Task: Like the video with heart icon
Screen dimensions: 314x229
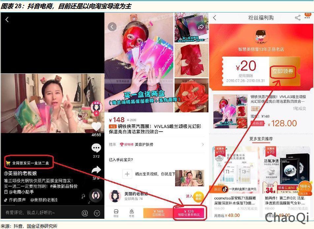Action: (x=96, y=126)
